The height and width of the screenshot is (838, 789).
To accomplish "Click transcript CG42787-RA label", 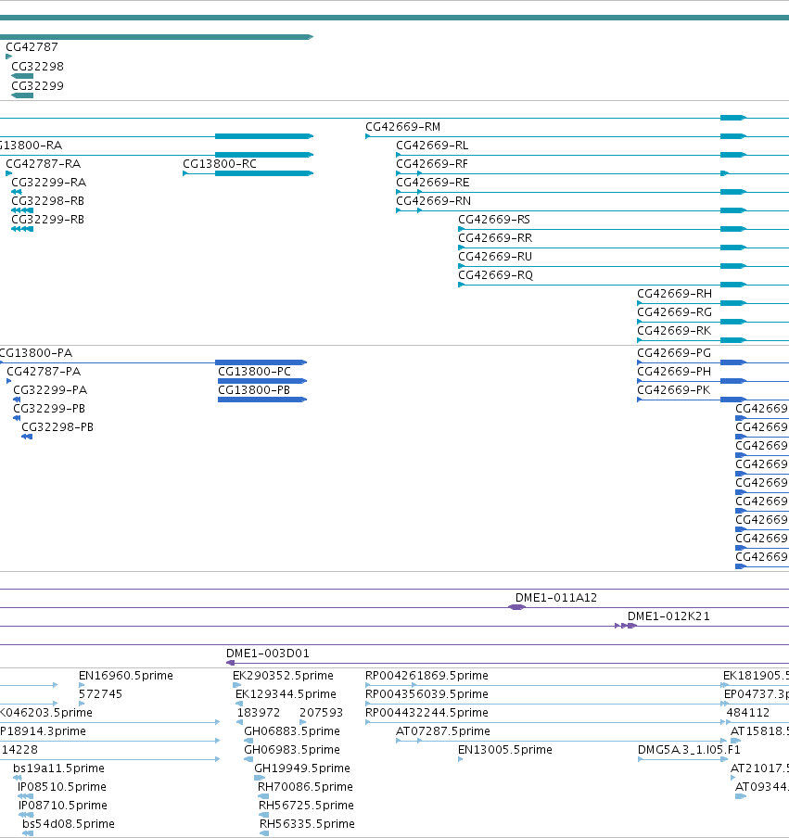I will (44, 163).
